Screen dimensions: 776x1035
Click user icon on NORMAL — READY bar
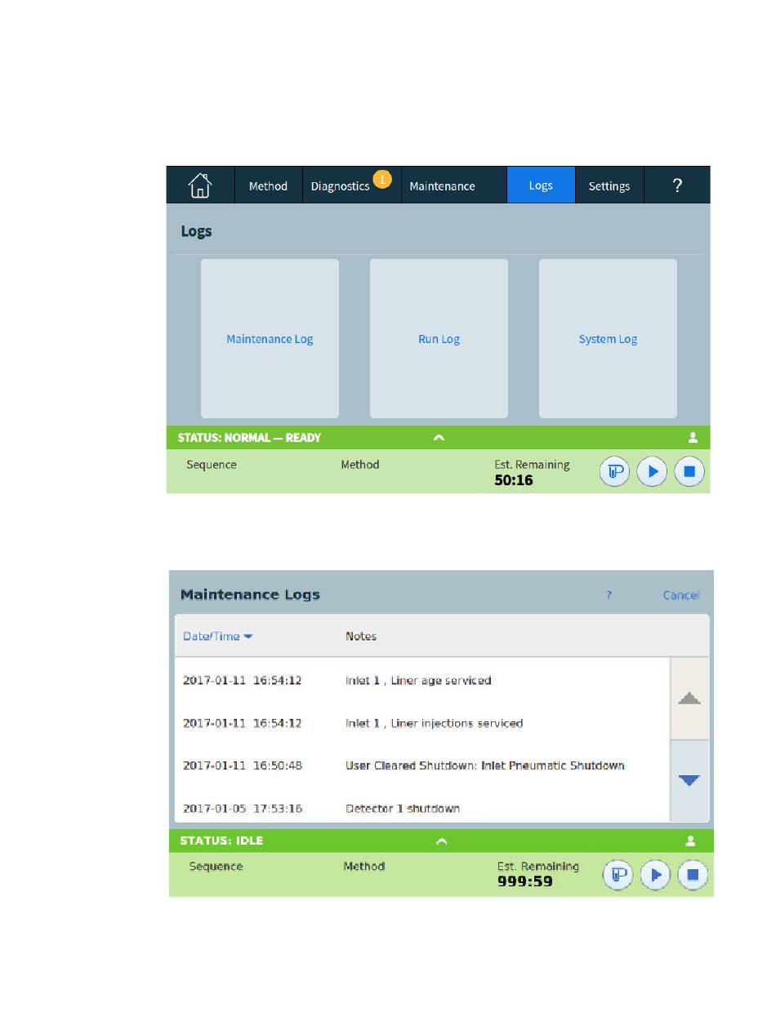coord(693,438)
